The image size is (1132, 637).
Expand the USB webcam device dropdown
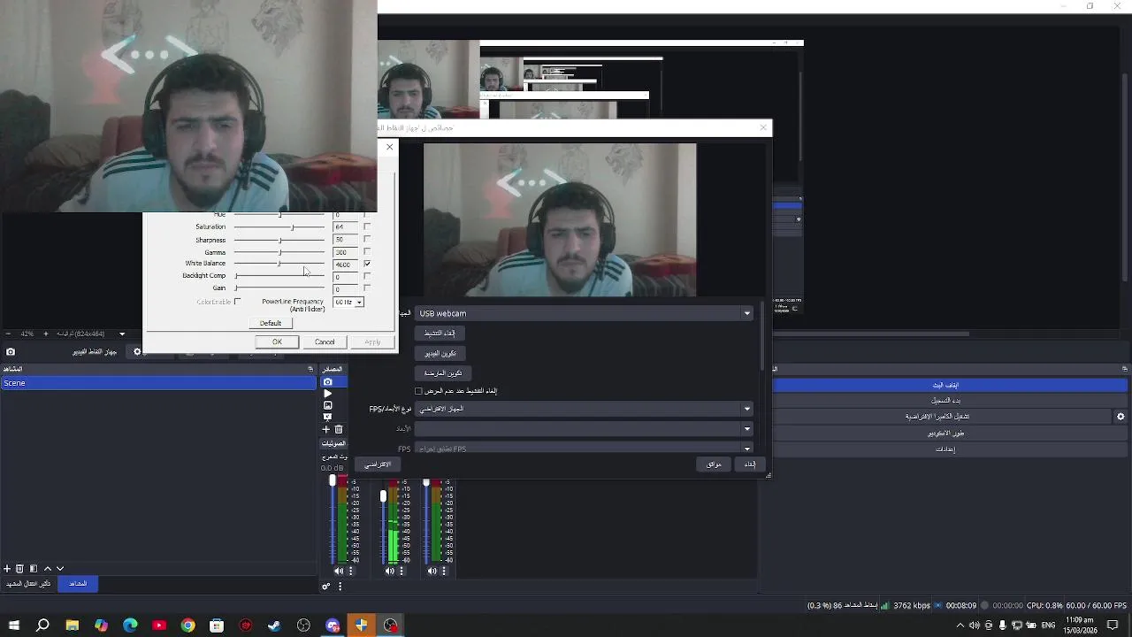pyautogui.click(x=584, y=313)
